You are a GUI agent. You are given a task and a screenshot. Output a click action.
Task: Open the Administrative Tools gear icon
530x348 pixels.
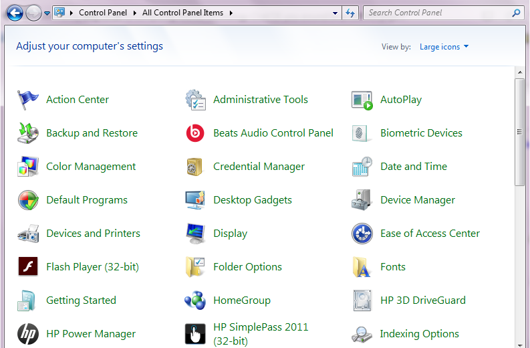(195, 100)
